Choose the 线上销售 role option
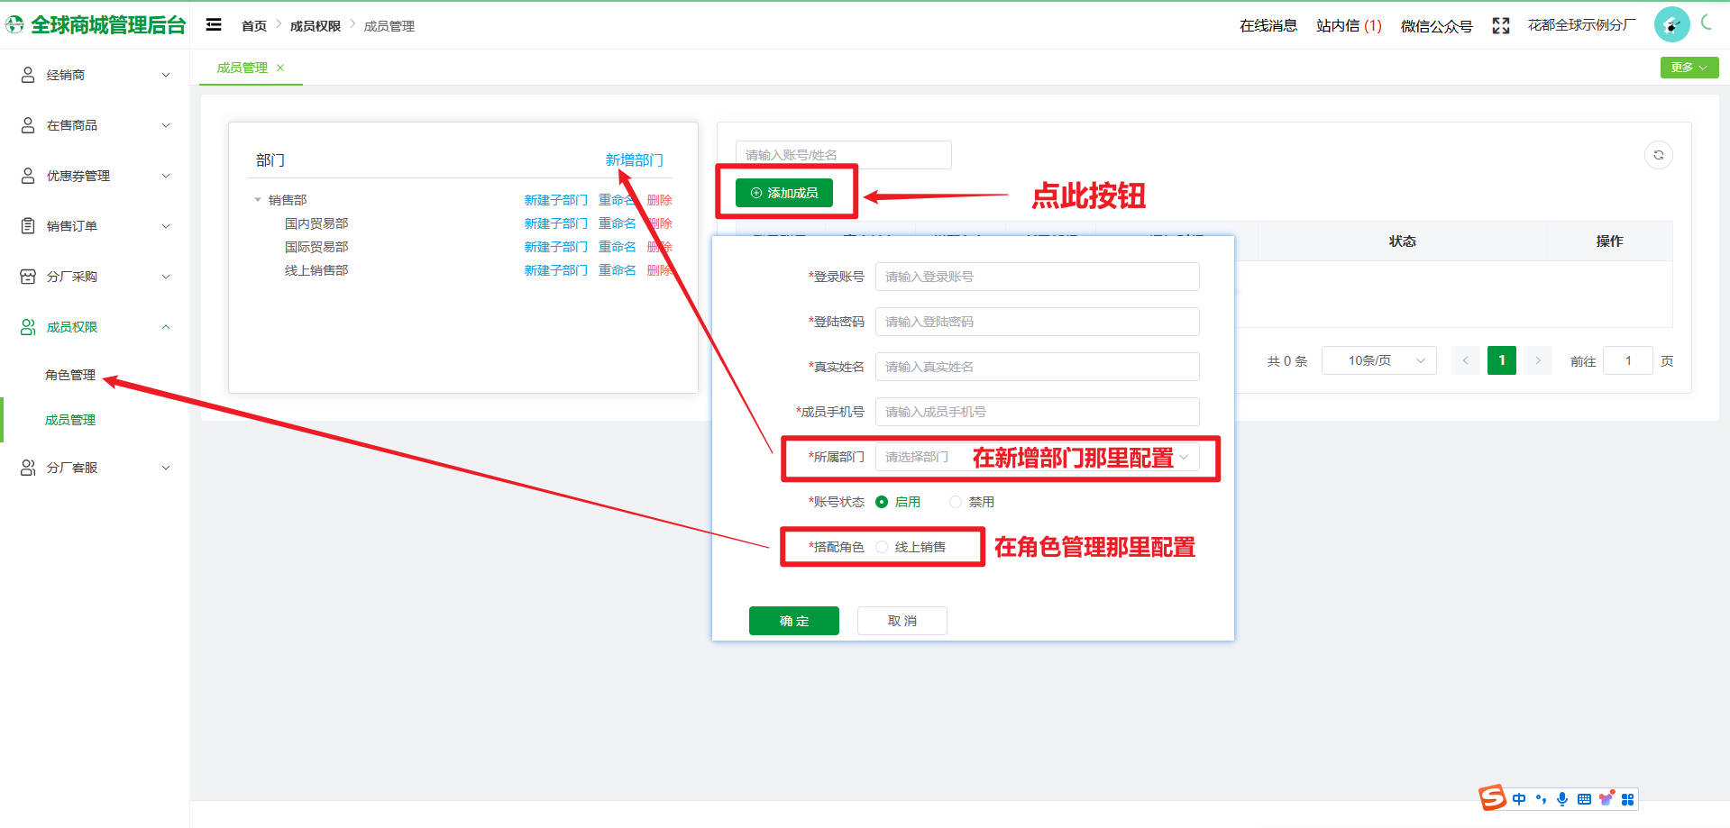 [882, 547]
